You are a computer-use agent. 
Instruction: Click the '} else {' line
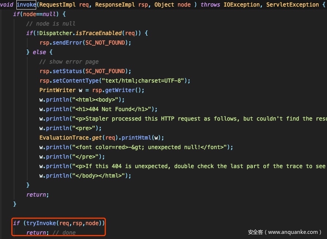click(x=39, y=52)
